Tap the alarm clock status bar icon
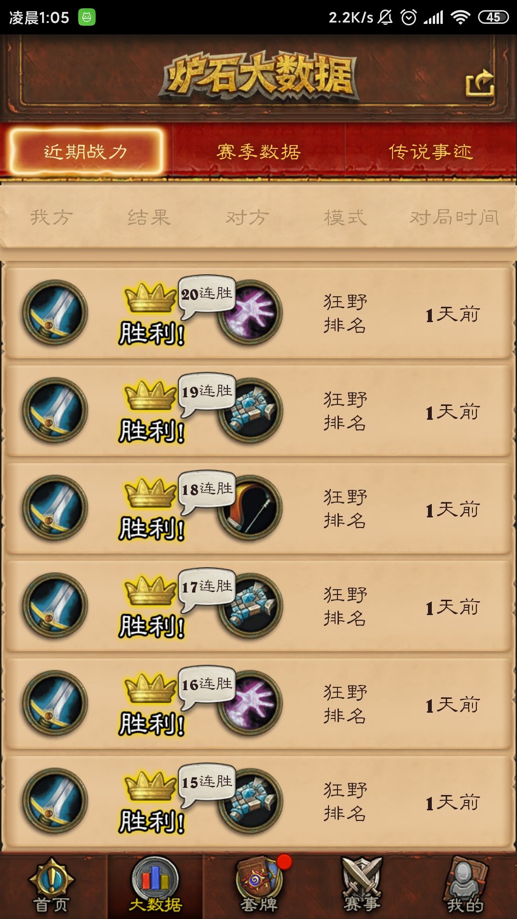The width and height of the screenshot is (517, 919). coord(408,18)
